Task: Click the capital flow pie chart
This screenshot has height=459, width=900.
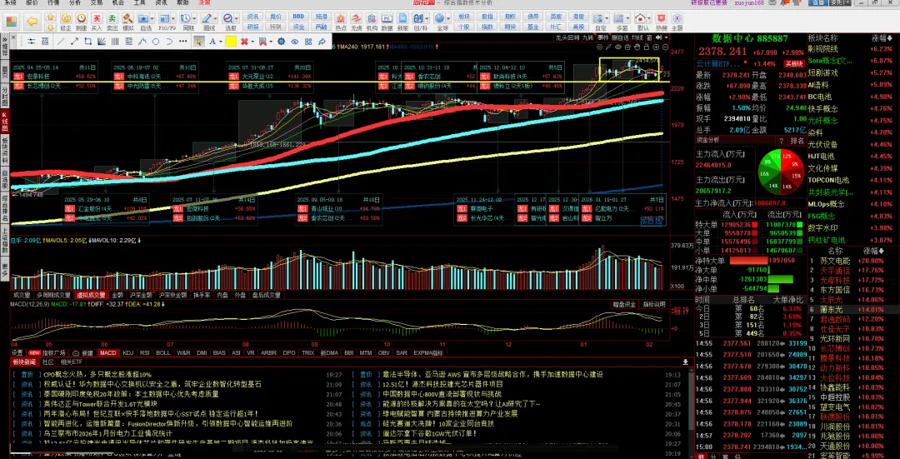Action: (781, 171)
